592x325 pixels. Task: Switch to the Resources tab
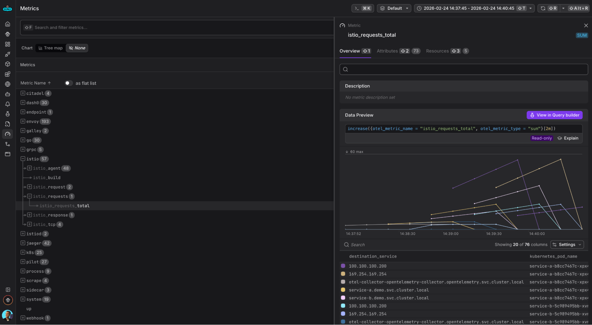coord(447,51)
